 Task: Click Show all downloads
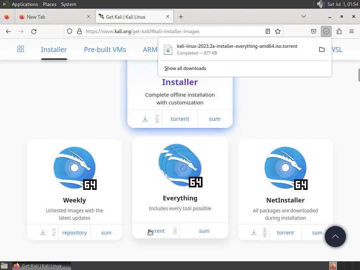click(x=185, y=69)
